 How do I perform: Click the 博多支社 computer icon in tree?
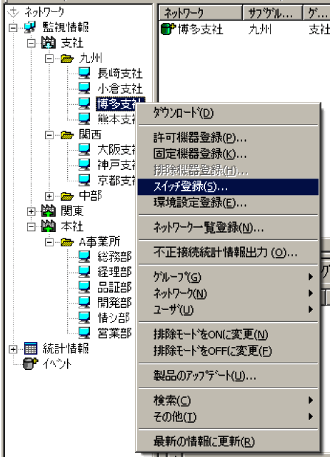[84, 104]
